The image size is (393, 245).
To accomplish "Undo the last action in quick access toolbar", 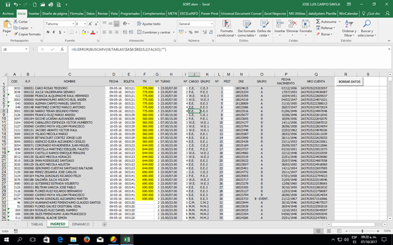I will tap(16, 5).
